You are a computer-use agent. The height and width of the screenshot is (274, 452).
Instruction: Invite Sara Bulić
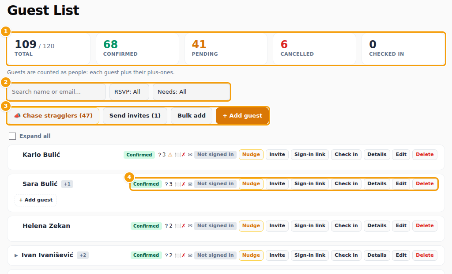pyautogui.click(x=277, y=184)
